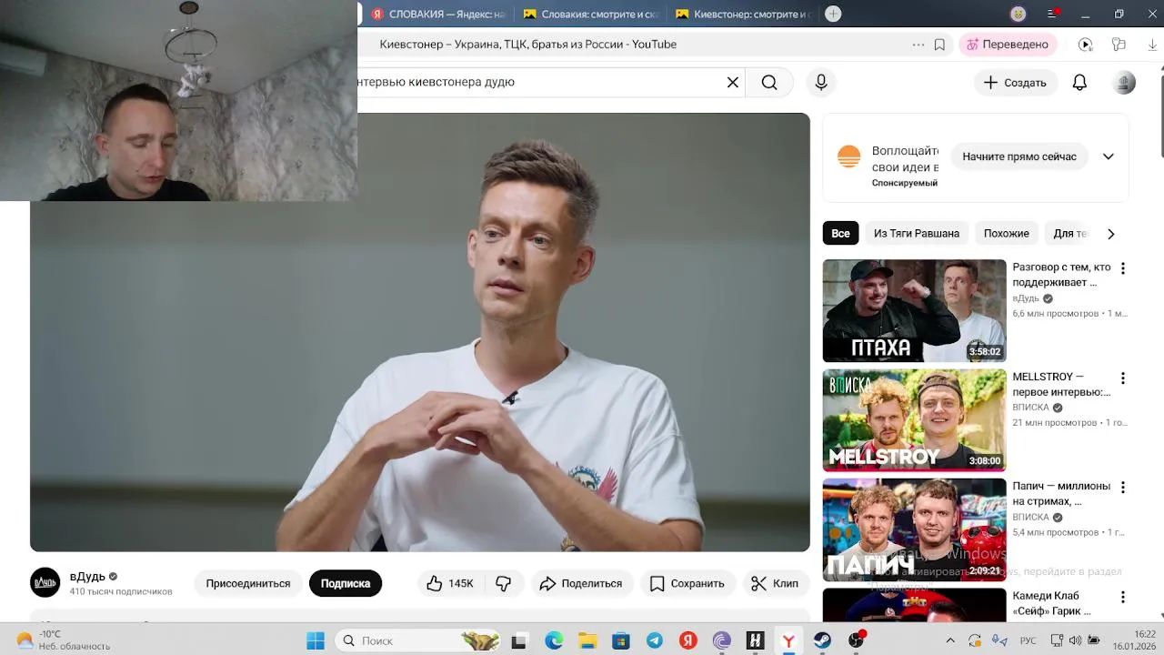
Task: Expand the sponsored ad chevron
Action: (1108, 156)
